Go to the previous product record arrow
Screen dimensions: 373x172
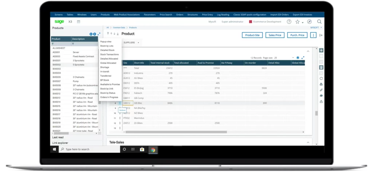[x=111, y=34]
